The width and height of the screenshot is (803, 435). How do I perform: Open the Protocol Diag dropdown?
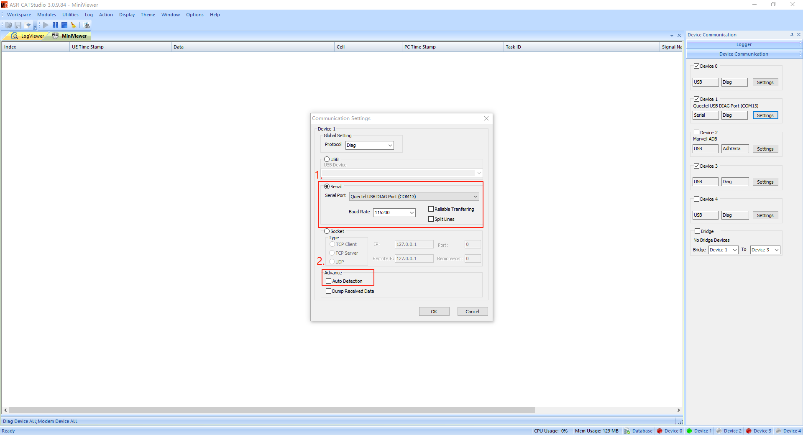pyautogui.click(x=390, y=146)
